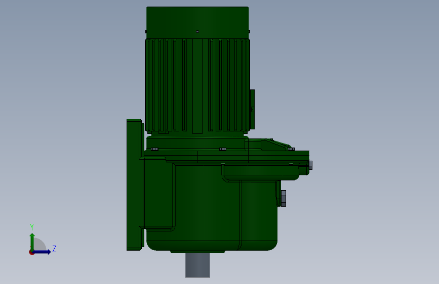Select the motor terminal box on right side
439x284 pixels.
(252, 110)
